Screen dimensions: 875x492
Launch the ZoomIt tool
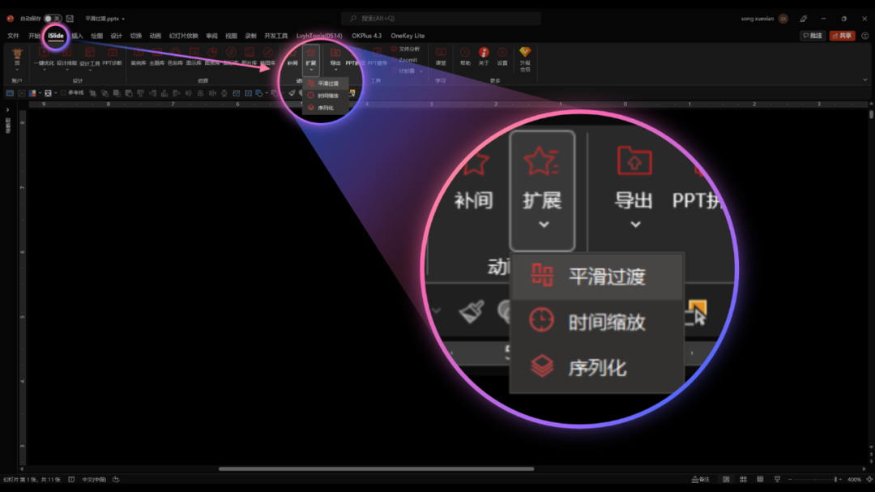click(405, 60)
